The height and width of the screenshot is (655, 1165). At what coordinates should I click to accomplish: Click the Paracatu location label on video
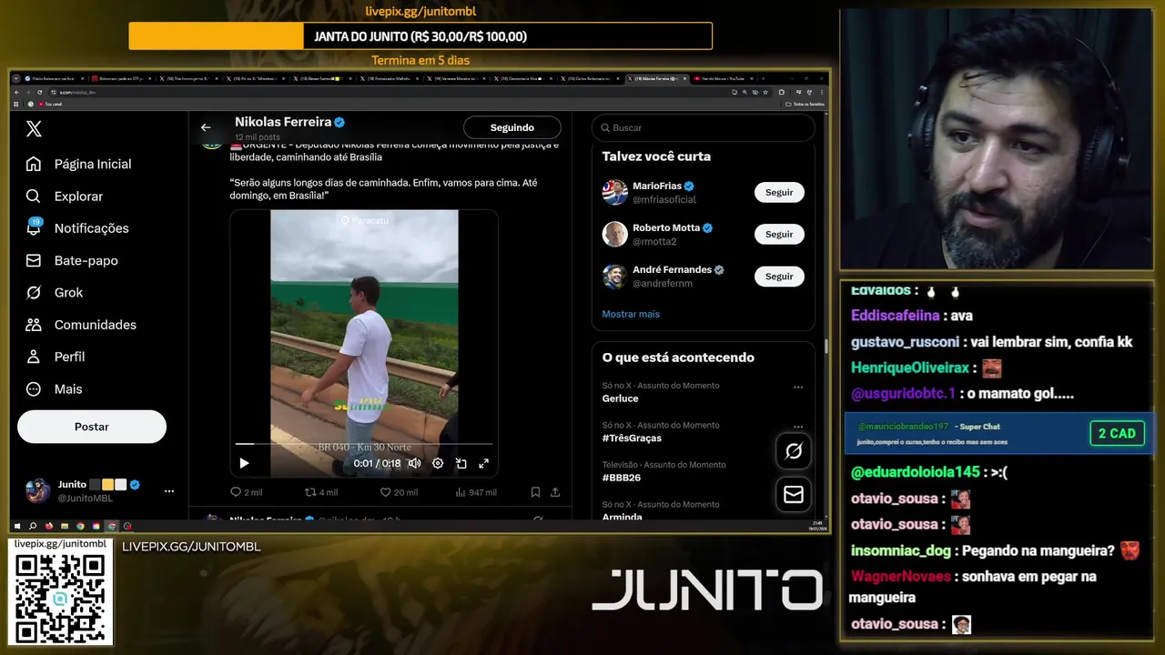(x=364, y=220)
